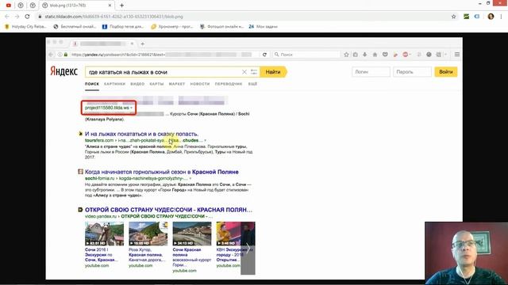Viewport: 508px width, 285px height.
Task: Click the Firefox site info icon
Action: (x=60, y=55)
